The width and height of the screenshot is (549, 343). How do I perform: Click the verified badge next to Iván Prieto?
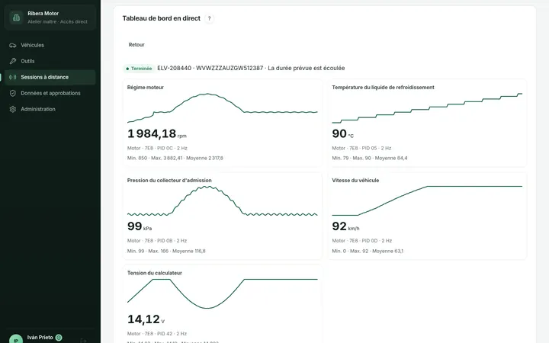[59, 338]
